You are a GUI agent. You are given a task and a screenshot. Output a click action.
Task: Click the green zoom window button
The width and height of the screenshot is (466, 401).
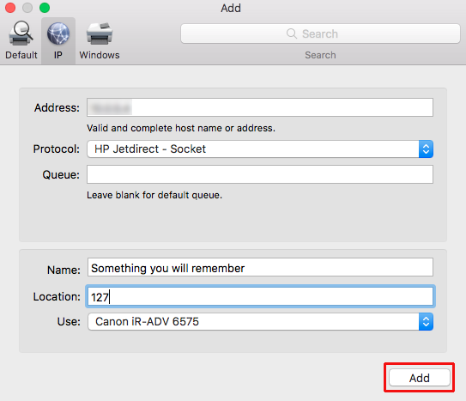tap(45, 8)
